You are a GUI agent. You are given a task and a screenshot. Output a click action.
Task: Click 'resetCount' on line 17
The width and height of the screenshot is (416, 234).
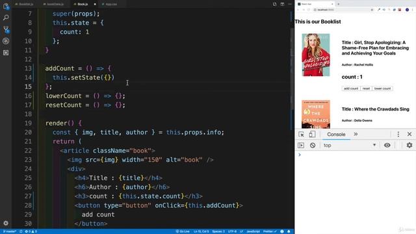[64, 105]
